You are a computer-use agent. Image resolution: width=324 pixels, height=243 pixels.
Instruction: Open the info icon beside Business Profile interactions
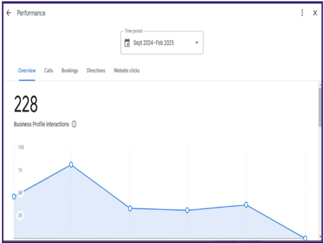[x=74, y=124]
